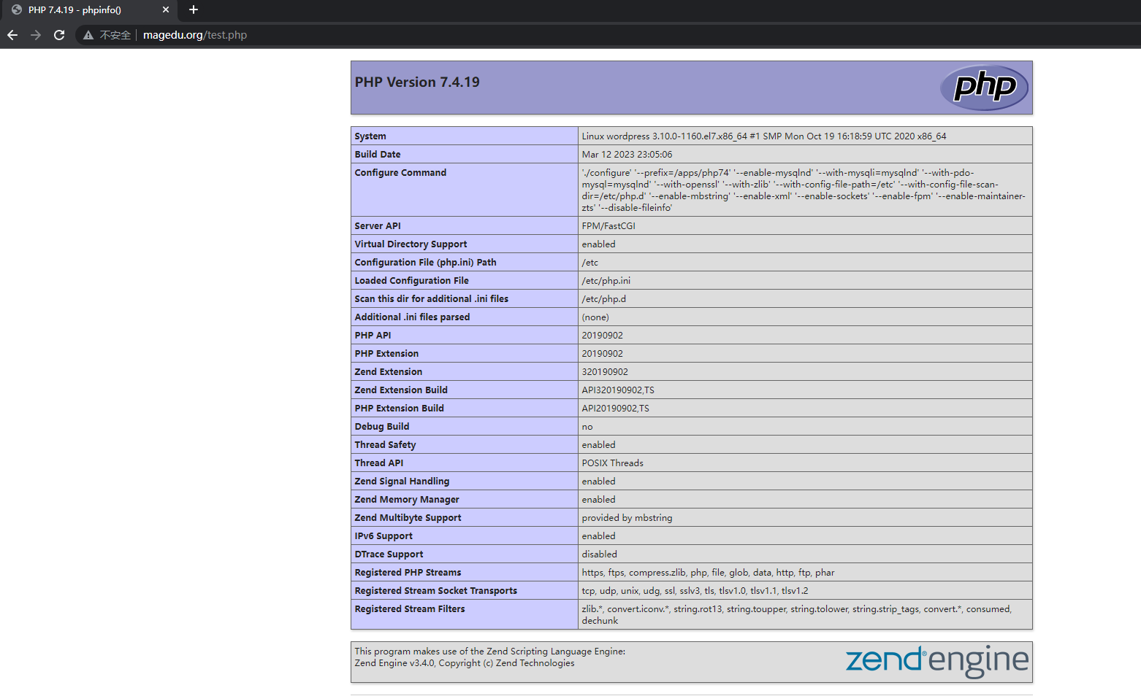The height and width of the screenshot is (696, 1141).
Task: Reload the test.php page
Action: [59, 35]
